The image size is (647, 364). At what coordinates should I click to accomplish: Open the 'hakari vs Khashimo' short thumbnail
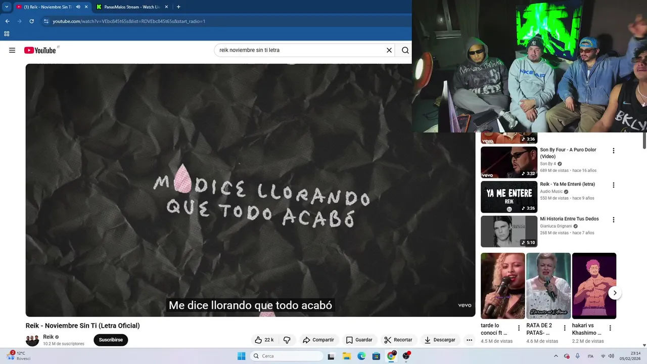pos(594,286)
